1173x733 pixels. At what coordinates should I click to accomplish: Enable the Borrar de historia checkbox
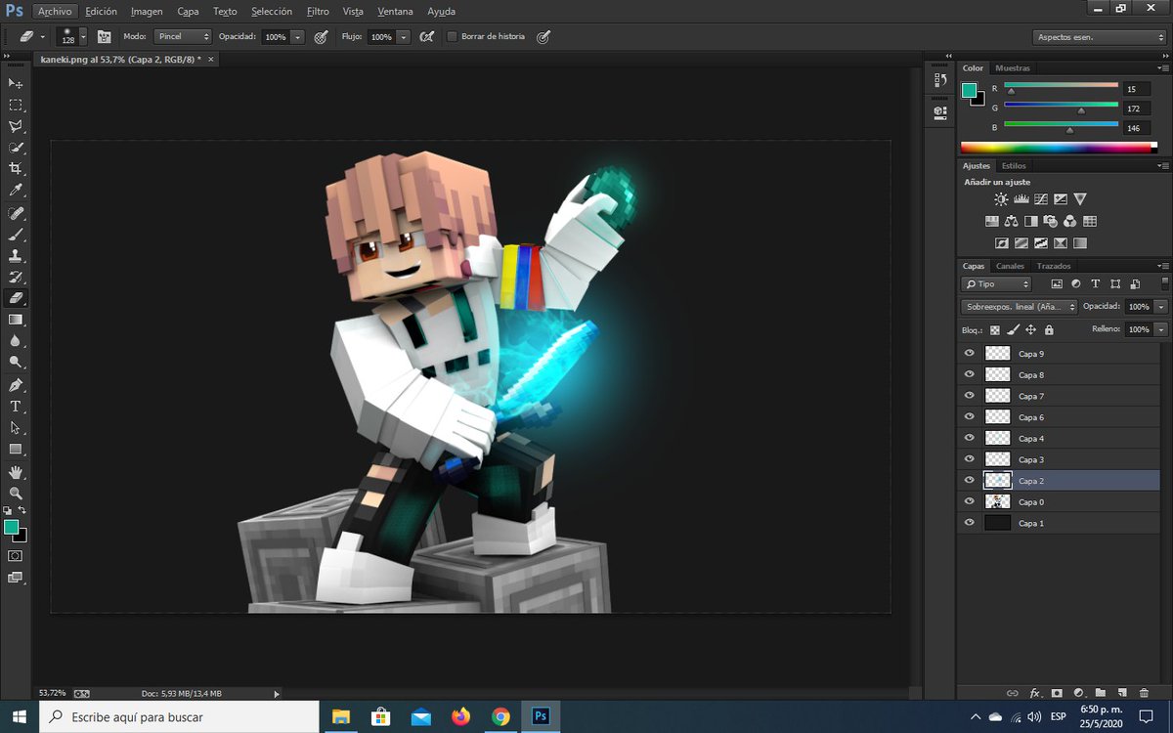453,37
